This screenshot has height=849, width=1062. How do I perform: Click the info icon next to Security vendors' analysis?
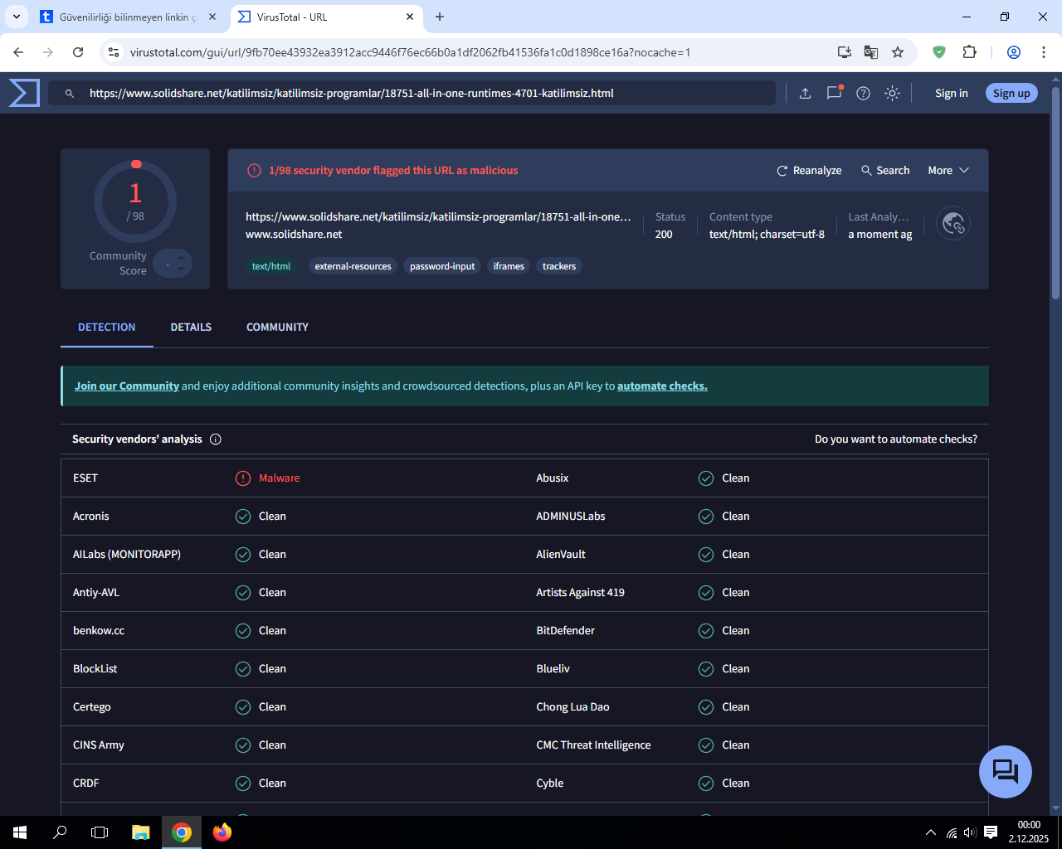(216, 439)
